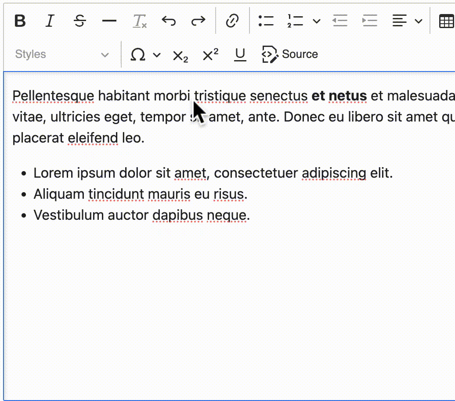Toggle italic text style
Image resolution: width=455 pixels, height=401 pixels.
point(50,21)
